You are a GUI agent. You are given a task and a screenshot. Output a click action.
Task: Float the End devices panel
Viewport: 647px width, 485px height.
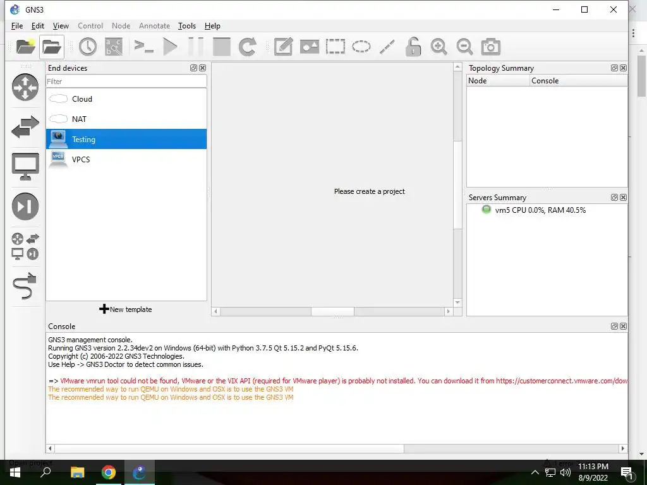pos(193,68)
